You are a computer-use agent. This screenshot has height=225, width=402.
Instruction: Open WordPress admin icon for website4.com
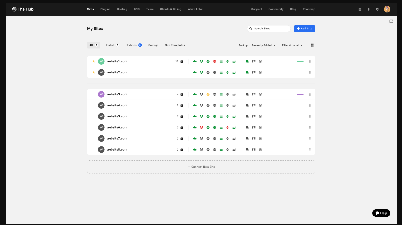click(x=260, y=106)
